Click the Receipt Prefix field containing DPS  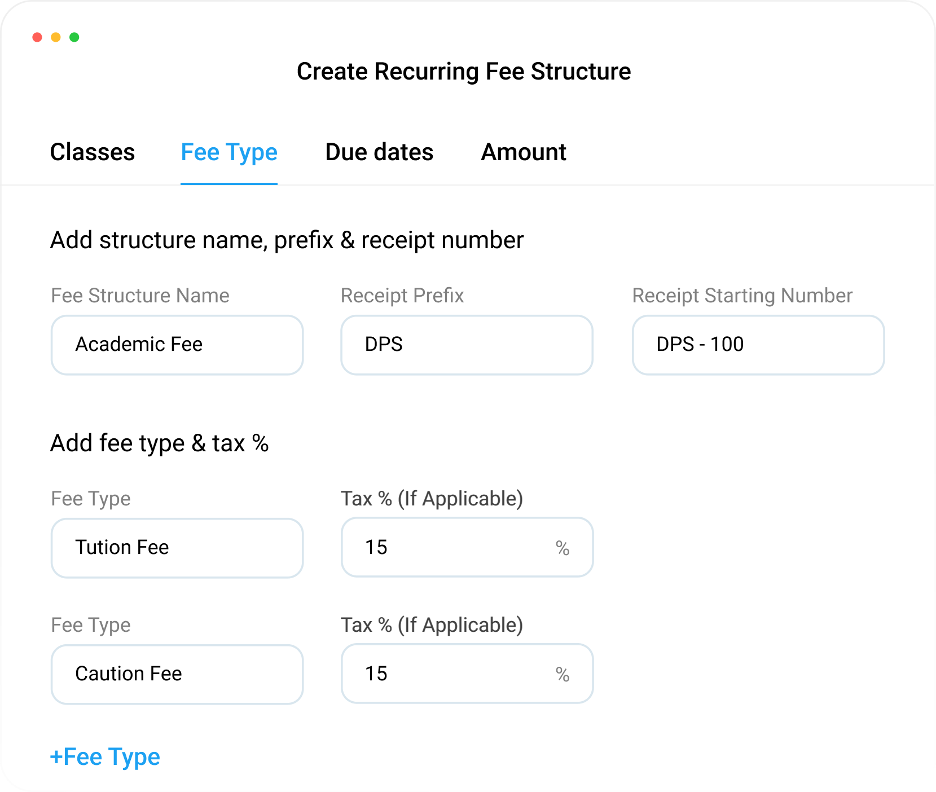coord(467,345)
